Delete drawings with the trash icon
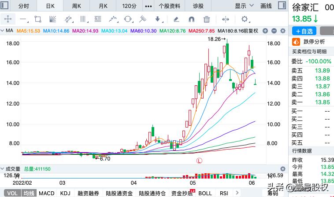The width and height of the screenshot is (334, 197). 206,19
